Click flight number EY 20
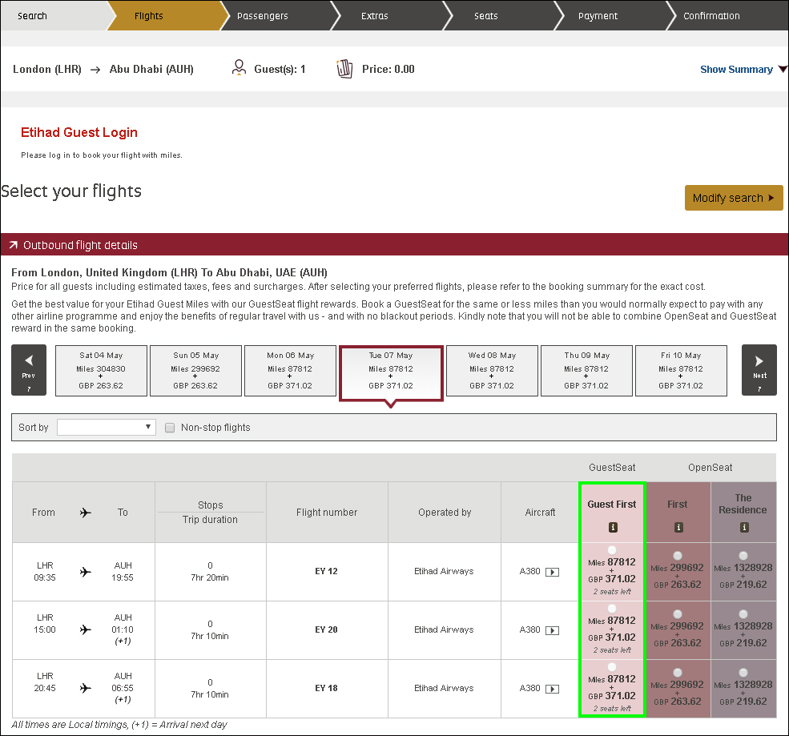 click(x=327, y=629)
